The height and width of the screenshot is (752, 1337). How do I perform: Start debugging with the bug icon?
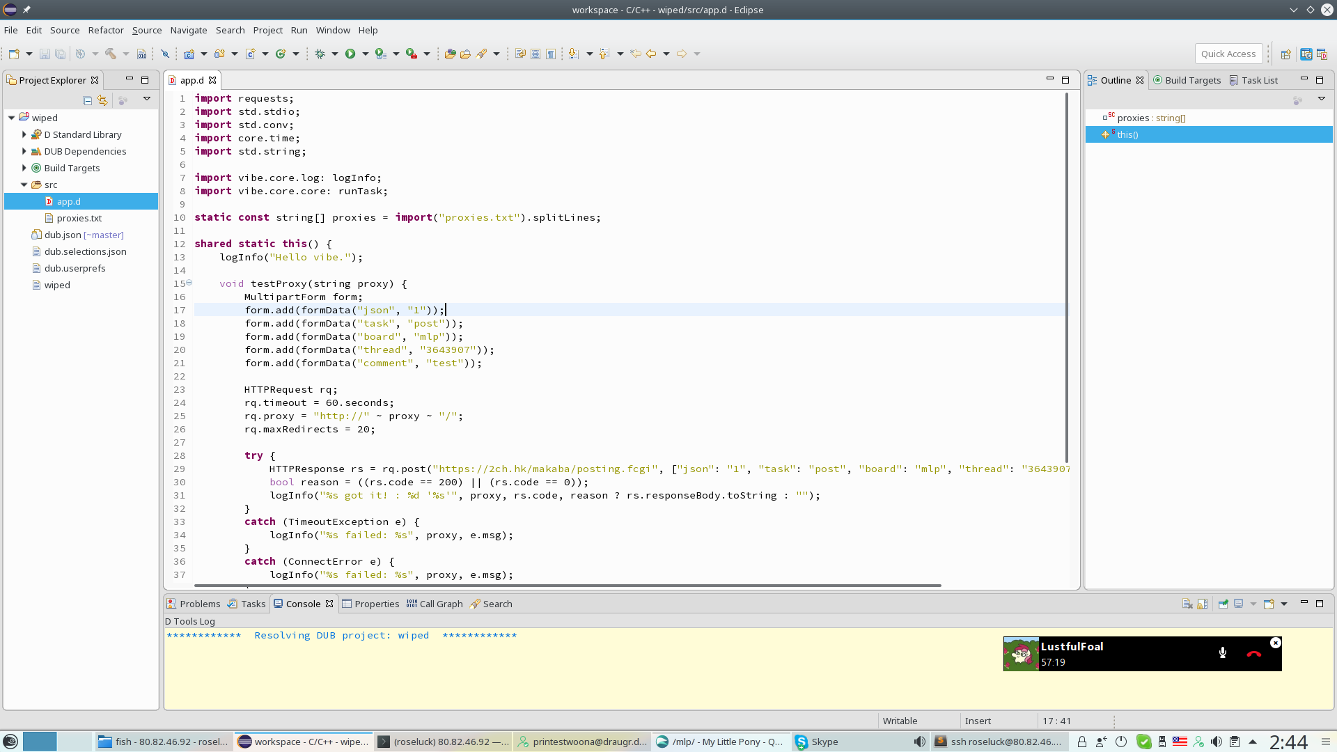320,54
